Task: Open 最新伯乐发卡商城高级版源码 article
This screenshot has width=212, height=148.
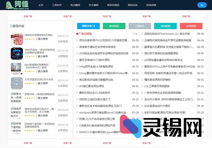Action: coord(100,106)
